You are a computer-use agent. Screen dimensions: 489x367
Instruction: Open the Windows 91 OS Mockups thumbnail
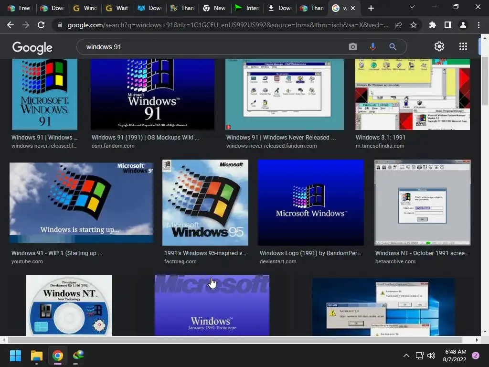(152, 94)
